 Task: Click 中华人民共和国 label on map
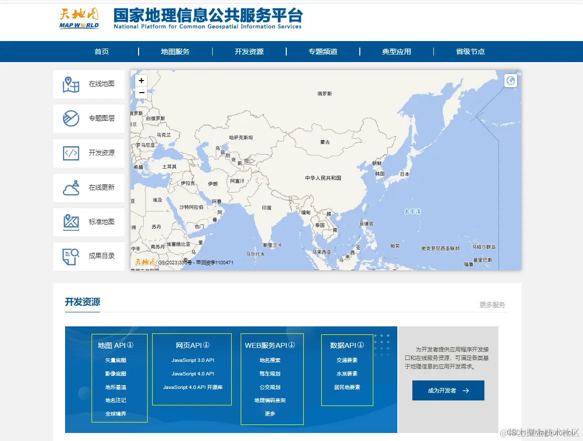(323, 178)
